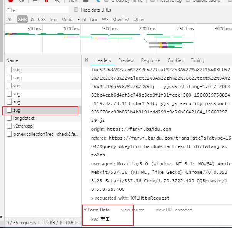Image resolution: width=232 pixels, height=228 pixels.
Task: Select the XHR request type filter
Action: coord(22,19)
